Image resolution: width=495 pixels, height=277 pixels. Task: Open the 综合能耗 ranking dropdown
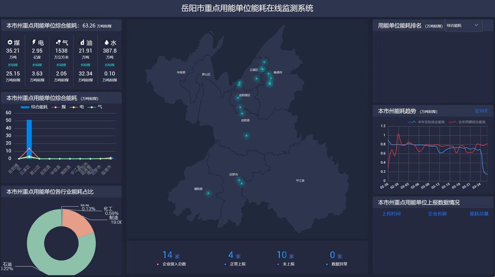(x=463, y=26)
